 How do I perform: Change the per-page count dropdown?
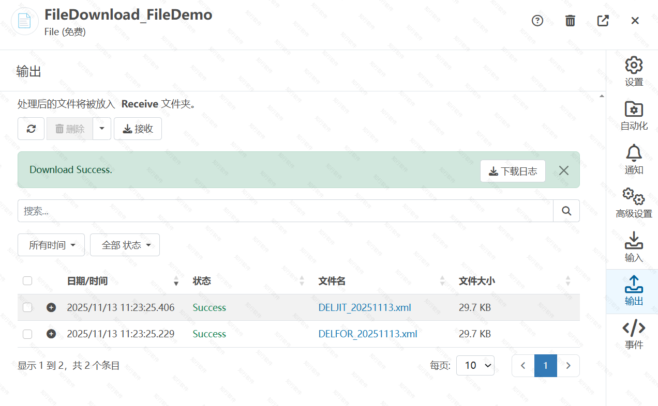(475, 365)
